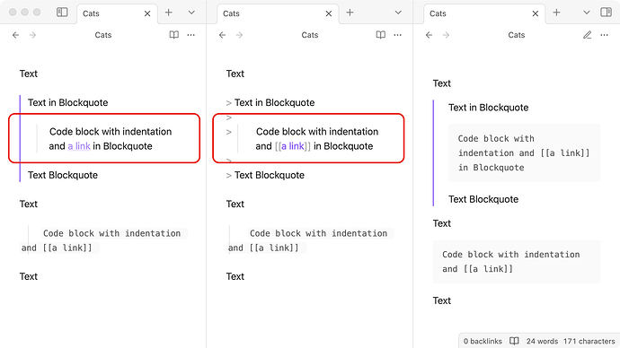
Task: Click '> Text in Blockquote' in middle pane
Action: [x=270, y=102]
